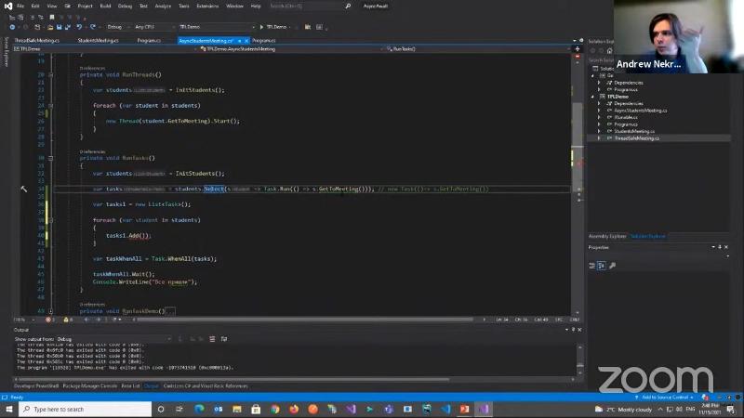Click Add to Source Control in status bar
Viewport: 744px width, 418px height.
pyautogui.click(x=666, y=397)
